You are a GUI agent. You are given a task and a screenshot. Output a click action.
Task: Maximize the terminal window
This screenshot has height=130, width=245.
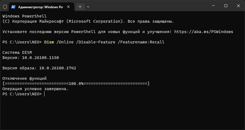click(226, 6)
